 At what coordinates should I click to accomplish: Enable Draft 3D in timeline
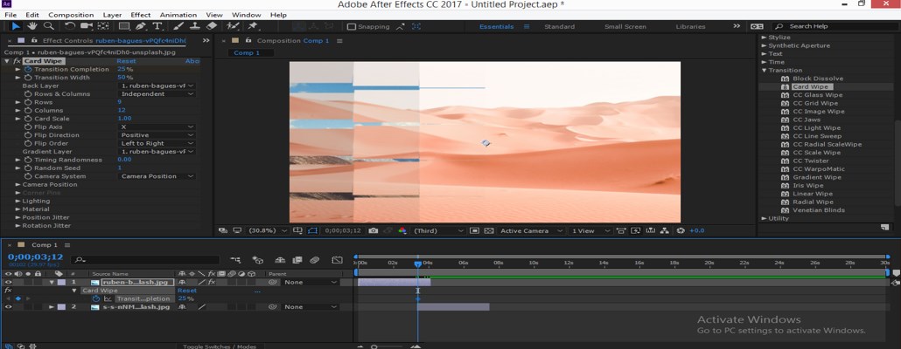tap(258, 260)
